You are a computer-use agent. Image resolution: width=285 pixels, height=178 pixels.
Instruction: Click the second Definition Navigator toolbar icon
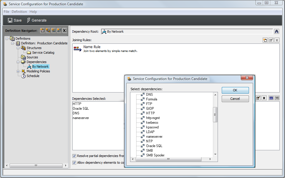click(48, 30)
